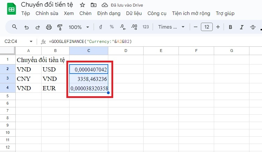Click cell B4 containing EUR
Screen dimensions: 262x152
[55, 88]
